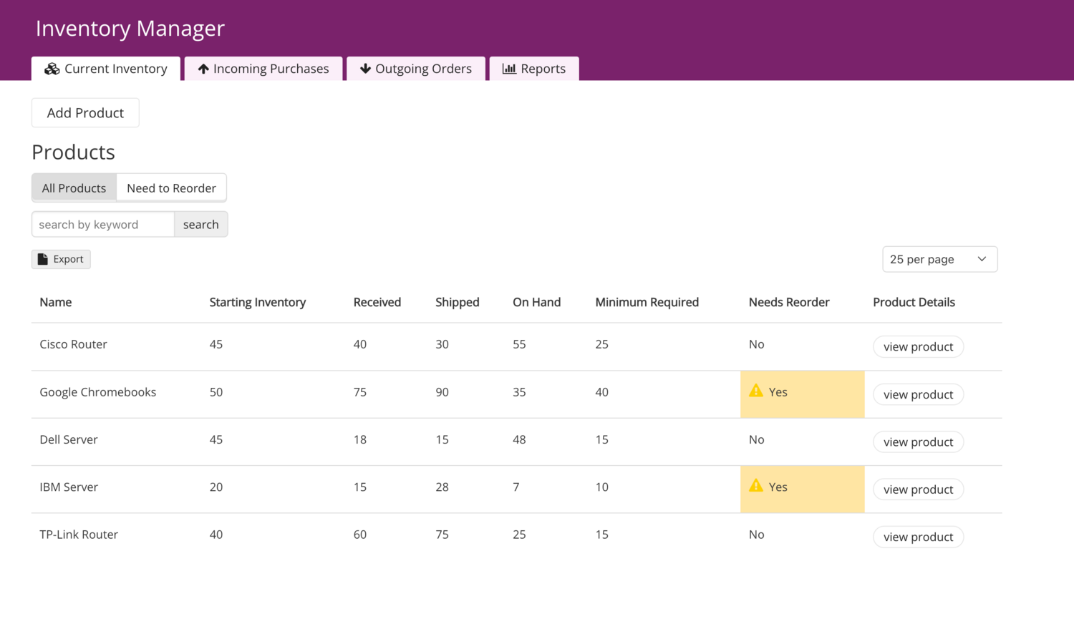
Task: View product details for Cisco Router
Action: coord(918,346)
